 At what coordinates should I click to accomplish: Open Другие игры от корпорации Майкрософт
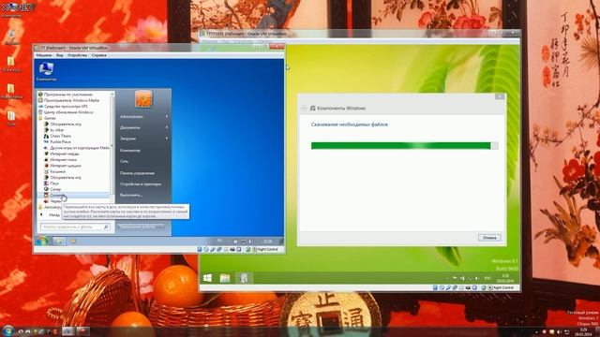76,148
